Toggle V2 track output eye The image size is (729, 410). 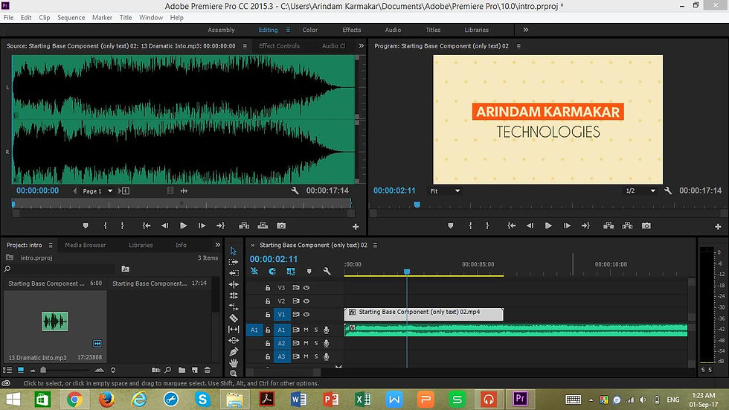tap(306, 301)
